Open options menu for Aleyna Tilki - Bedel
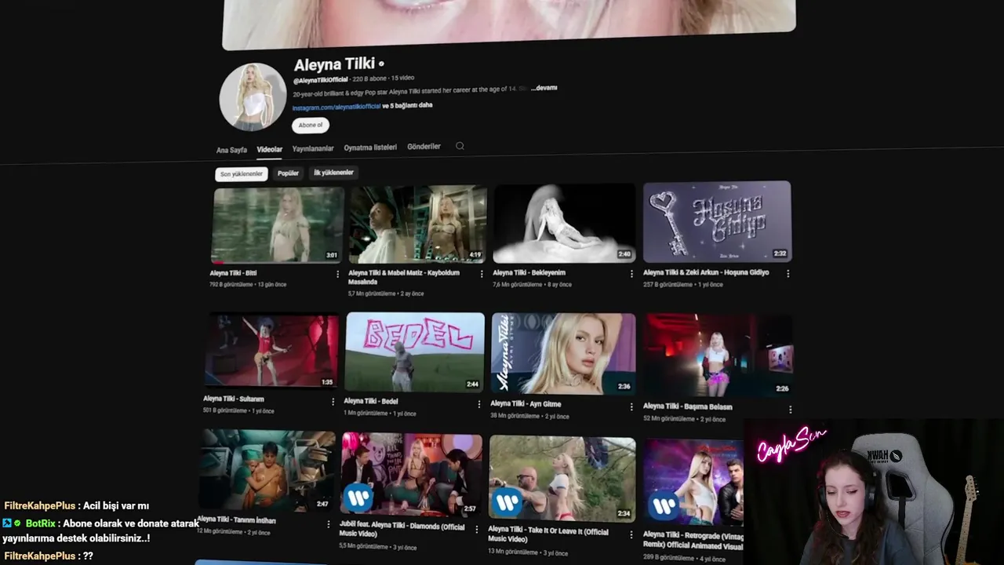 click(479, 404)
